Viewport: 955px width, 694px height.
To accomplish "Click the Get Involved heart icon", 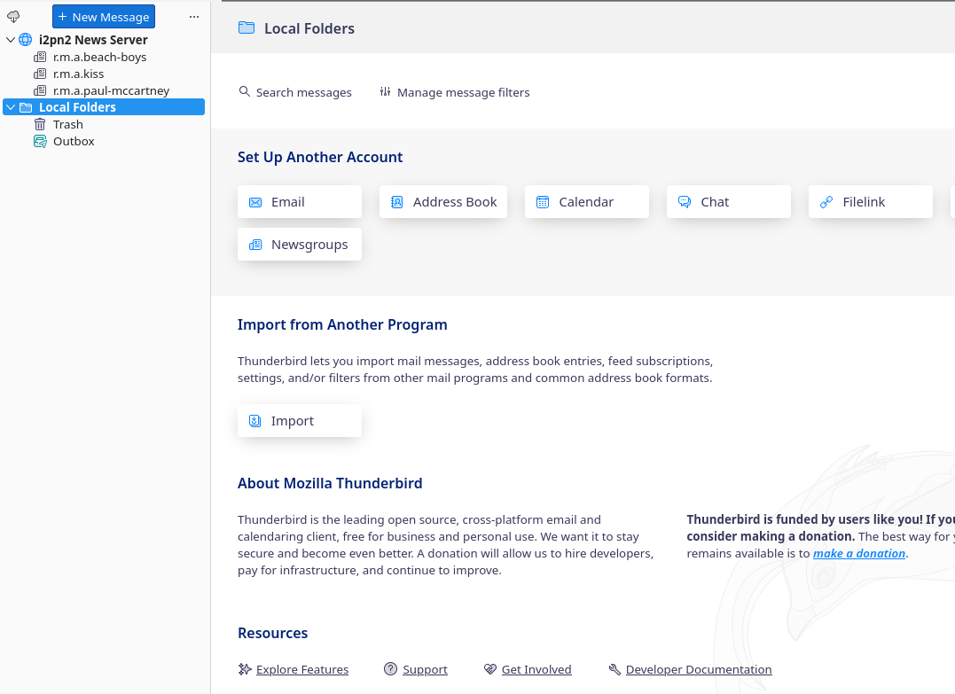I will 490,670.
